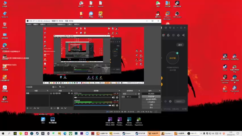Pop out the scene transitions dock via its header icon
The width and height of the screenshot is (242, 136).
[139, 91]
